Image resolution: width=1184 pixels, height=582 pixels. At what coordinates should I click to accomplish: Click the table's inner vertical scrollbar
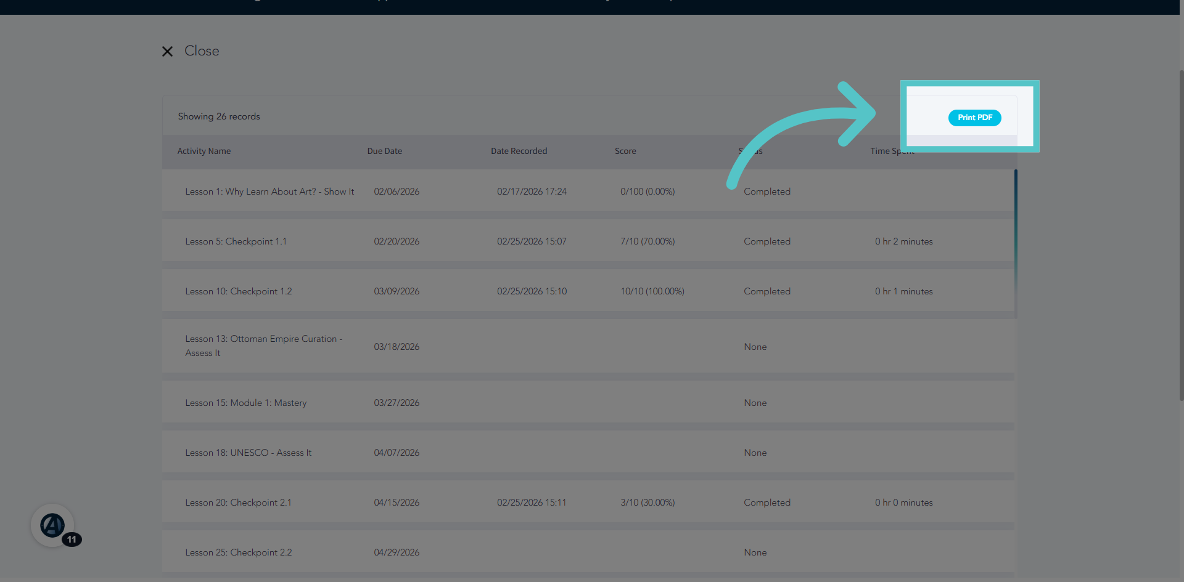click(1016, 244)
